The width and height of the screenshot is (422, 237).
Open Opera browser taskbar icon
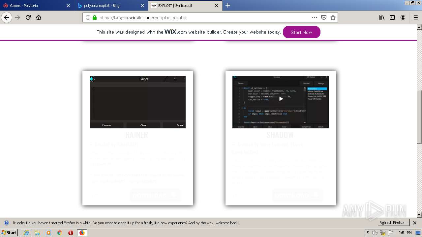71,233
